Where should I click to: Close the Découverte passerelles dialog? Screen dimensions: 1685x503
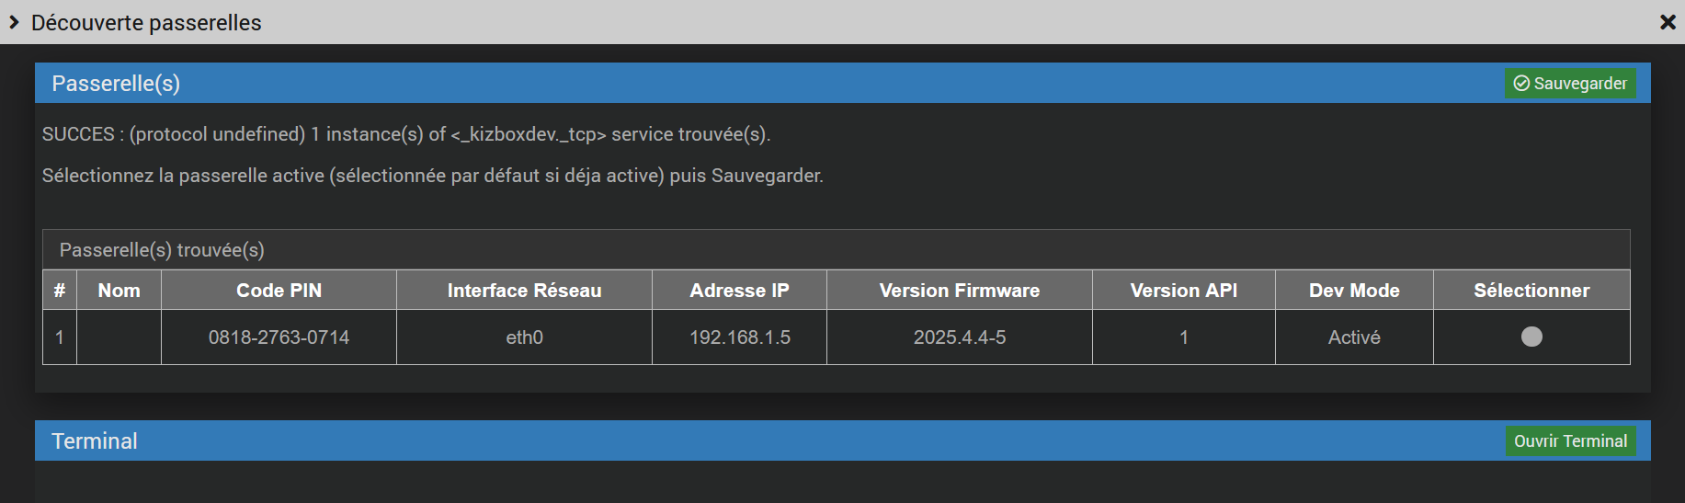(1668, 22)
